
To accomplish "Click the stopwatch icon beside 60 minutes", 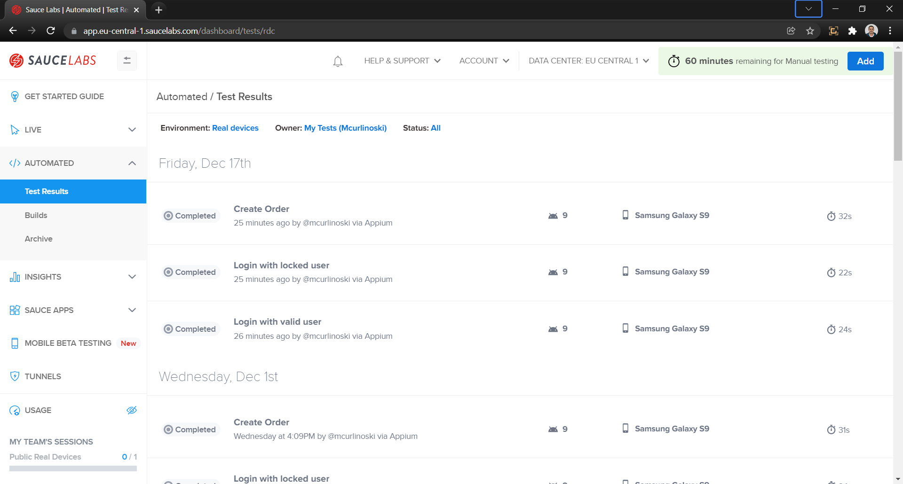I will [x=674, y=61].
